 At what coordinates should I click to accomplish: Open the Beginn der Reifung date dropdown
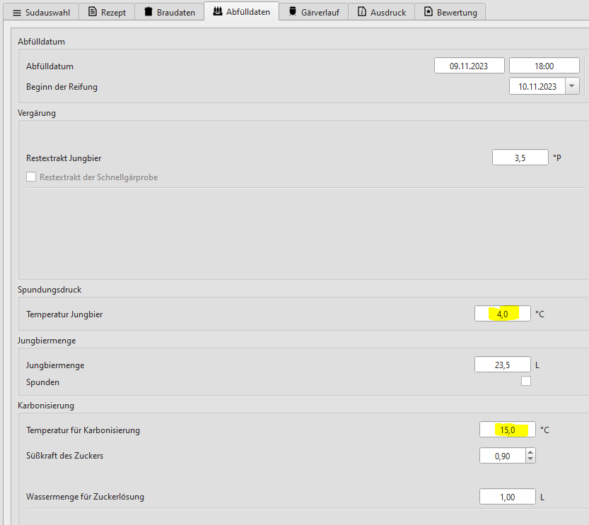[572, 86]
